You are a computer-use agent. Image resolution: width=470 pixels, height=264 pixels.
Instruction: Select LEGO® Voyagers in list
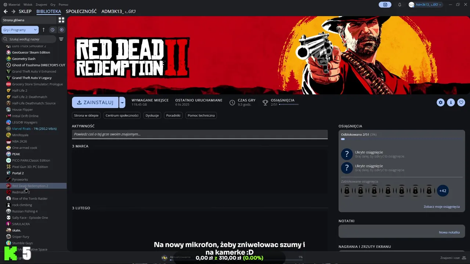pyautogui.click(x=33, y=122)
